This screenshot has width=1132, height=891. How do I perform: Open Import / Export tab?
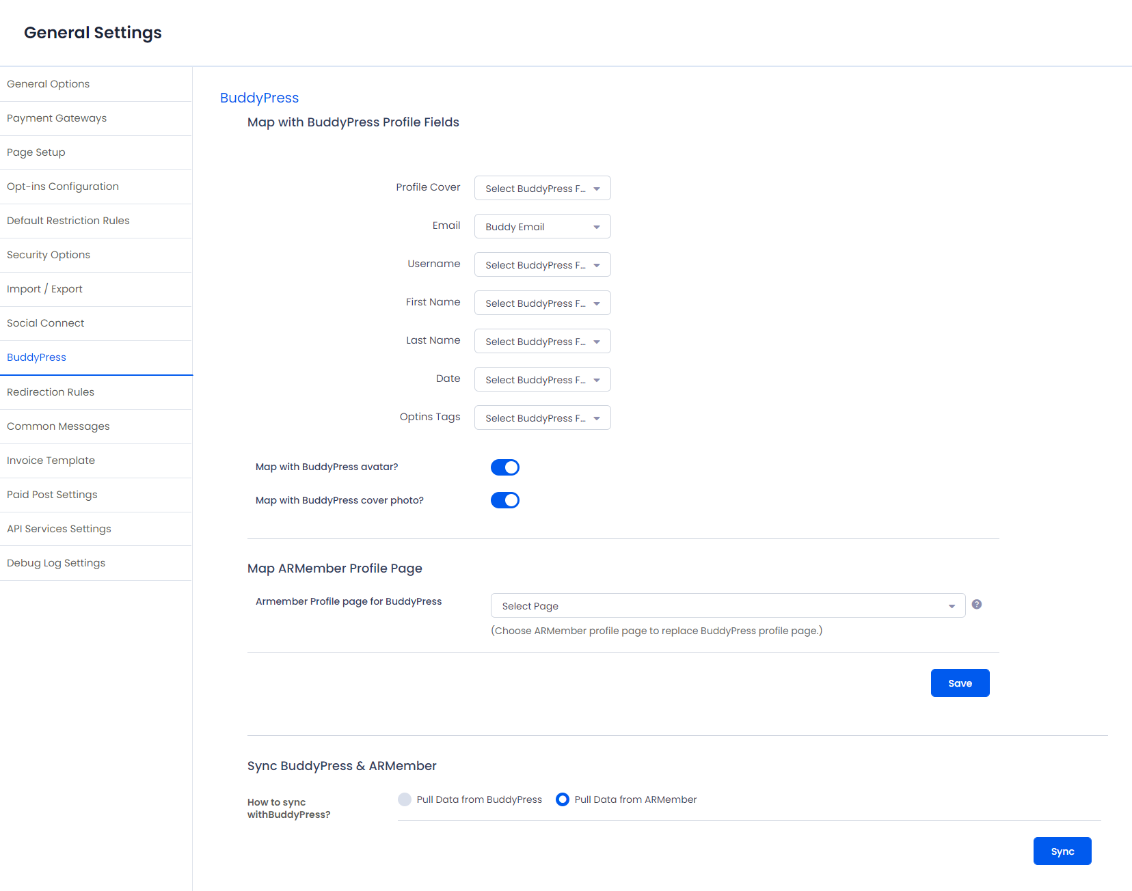tap(96, 289)
